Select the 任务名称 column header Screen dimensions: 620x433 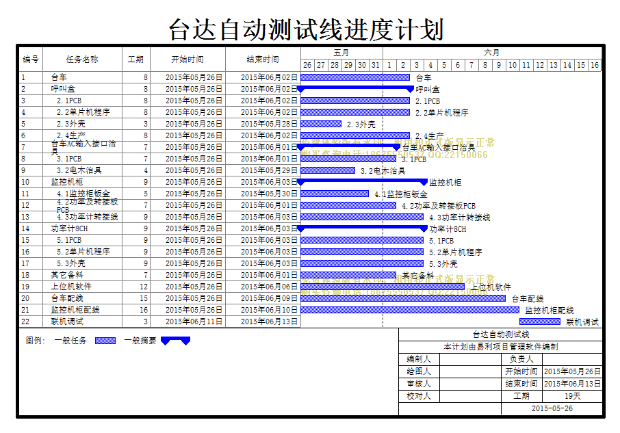tap(82, 60)
